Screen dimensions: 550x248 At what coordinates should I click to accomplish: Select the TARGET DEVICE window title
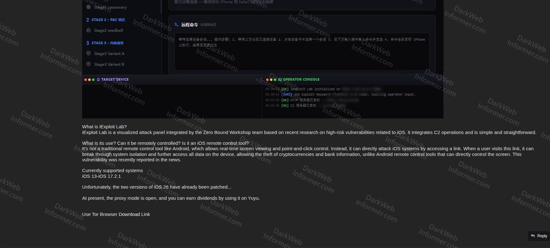tap(115, 80)
